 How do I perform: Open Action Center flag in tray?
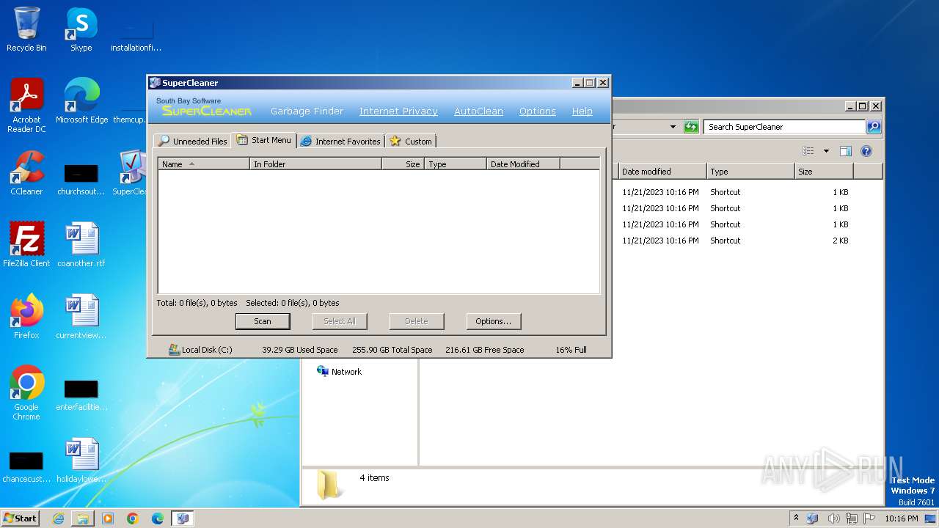pos(869,518)
